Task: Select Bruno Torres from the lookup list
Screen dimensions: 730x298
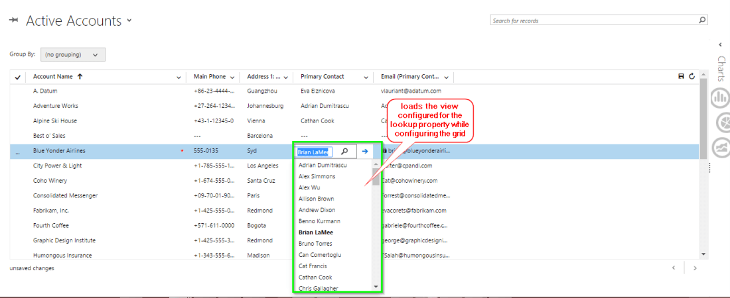Action: (x=316, y=244)
